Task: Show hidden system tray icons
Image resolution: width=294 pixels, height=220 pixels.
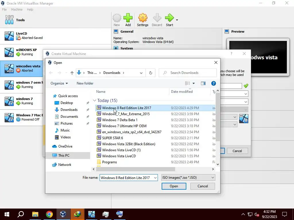Action: click(x=243, y=214)
